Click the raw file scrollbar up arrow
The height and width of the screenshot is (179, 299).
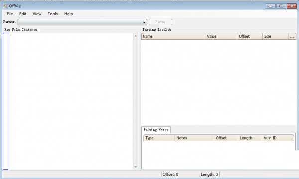click(136, 36)
